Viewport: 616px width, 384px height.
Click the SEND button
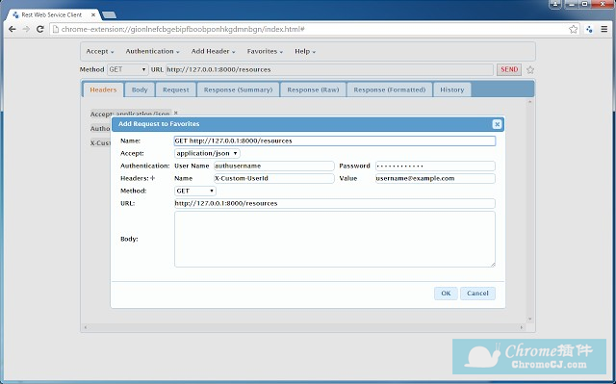509,69
